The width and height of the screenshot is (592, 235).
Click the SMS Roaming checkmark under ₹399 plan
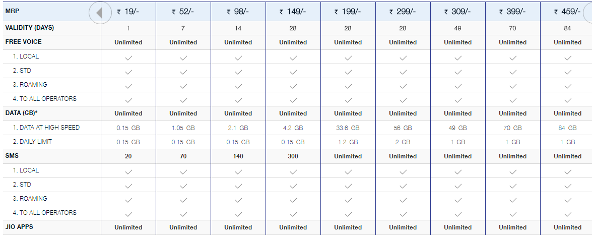coord(512,200)
